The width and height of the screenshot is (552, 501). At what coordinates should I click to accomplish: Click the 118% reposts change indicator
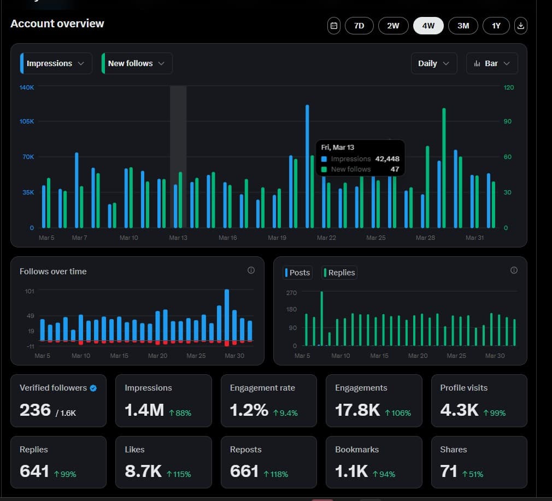275,475
